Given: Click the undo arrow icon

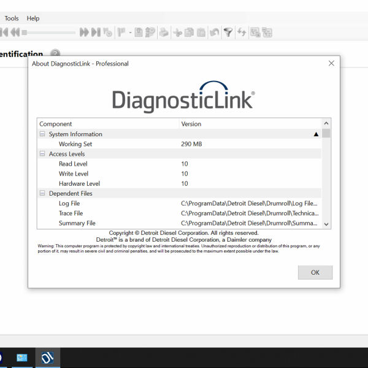Looking at the screenshot, I should [x=214, y=32].
